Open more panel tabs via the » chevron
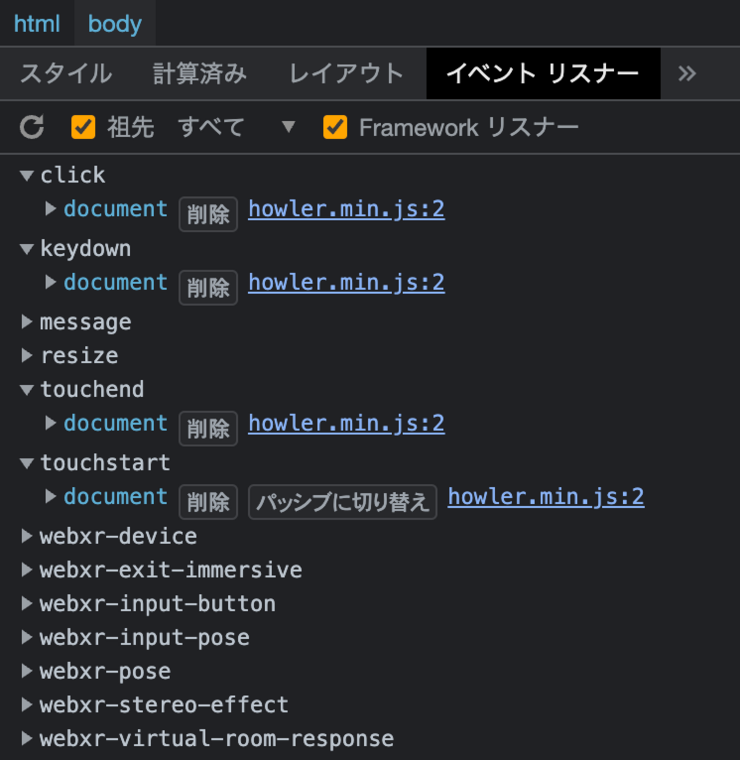The width and height of the screenshot is (740, 760). click(687, 74)
